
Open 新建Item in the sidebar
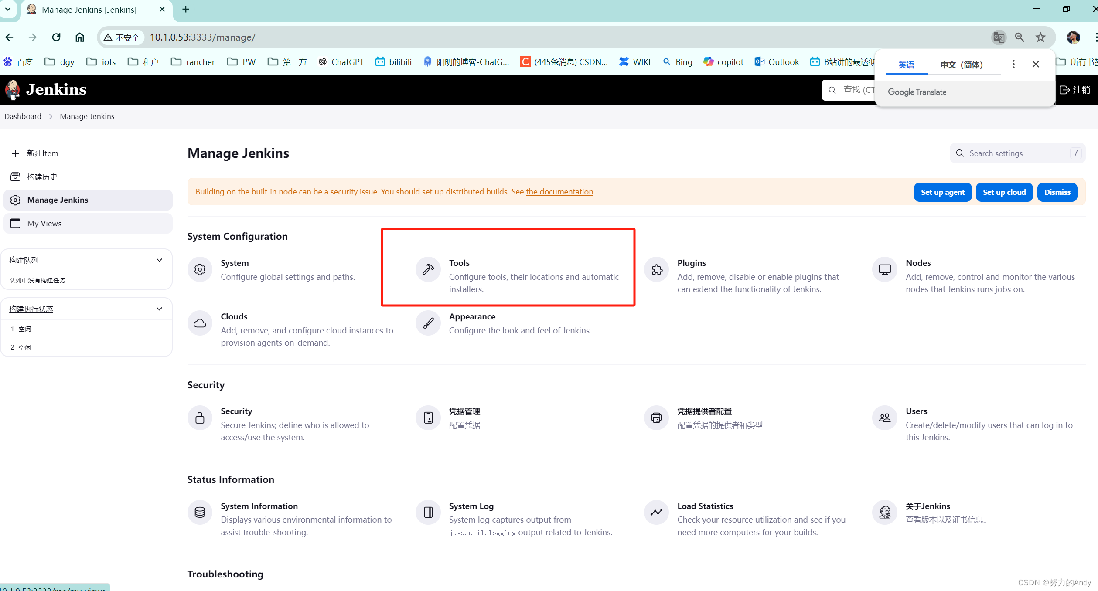[x=88, y=153]
